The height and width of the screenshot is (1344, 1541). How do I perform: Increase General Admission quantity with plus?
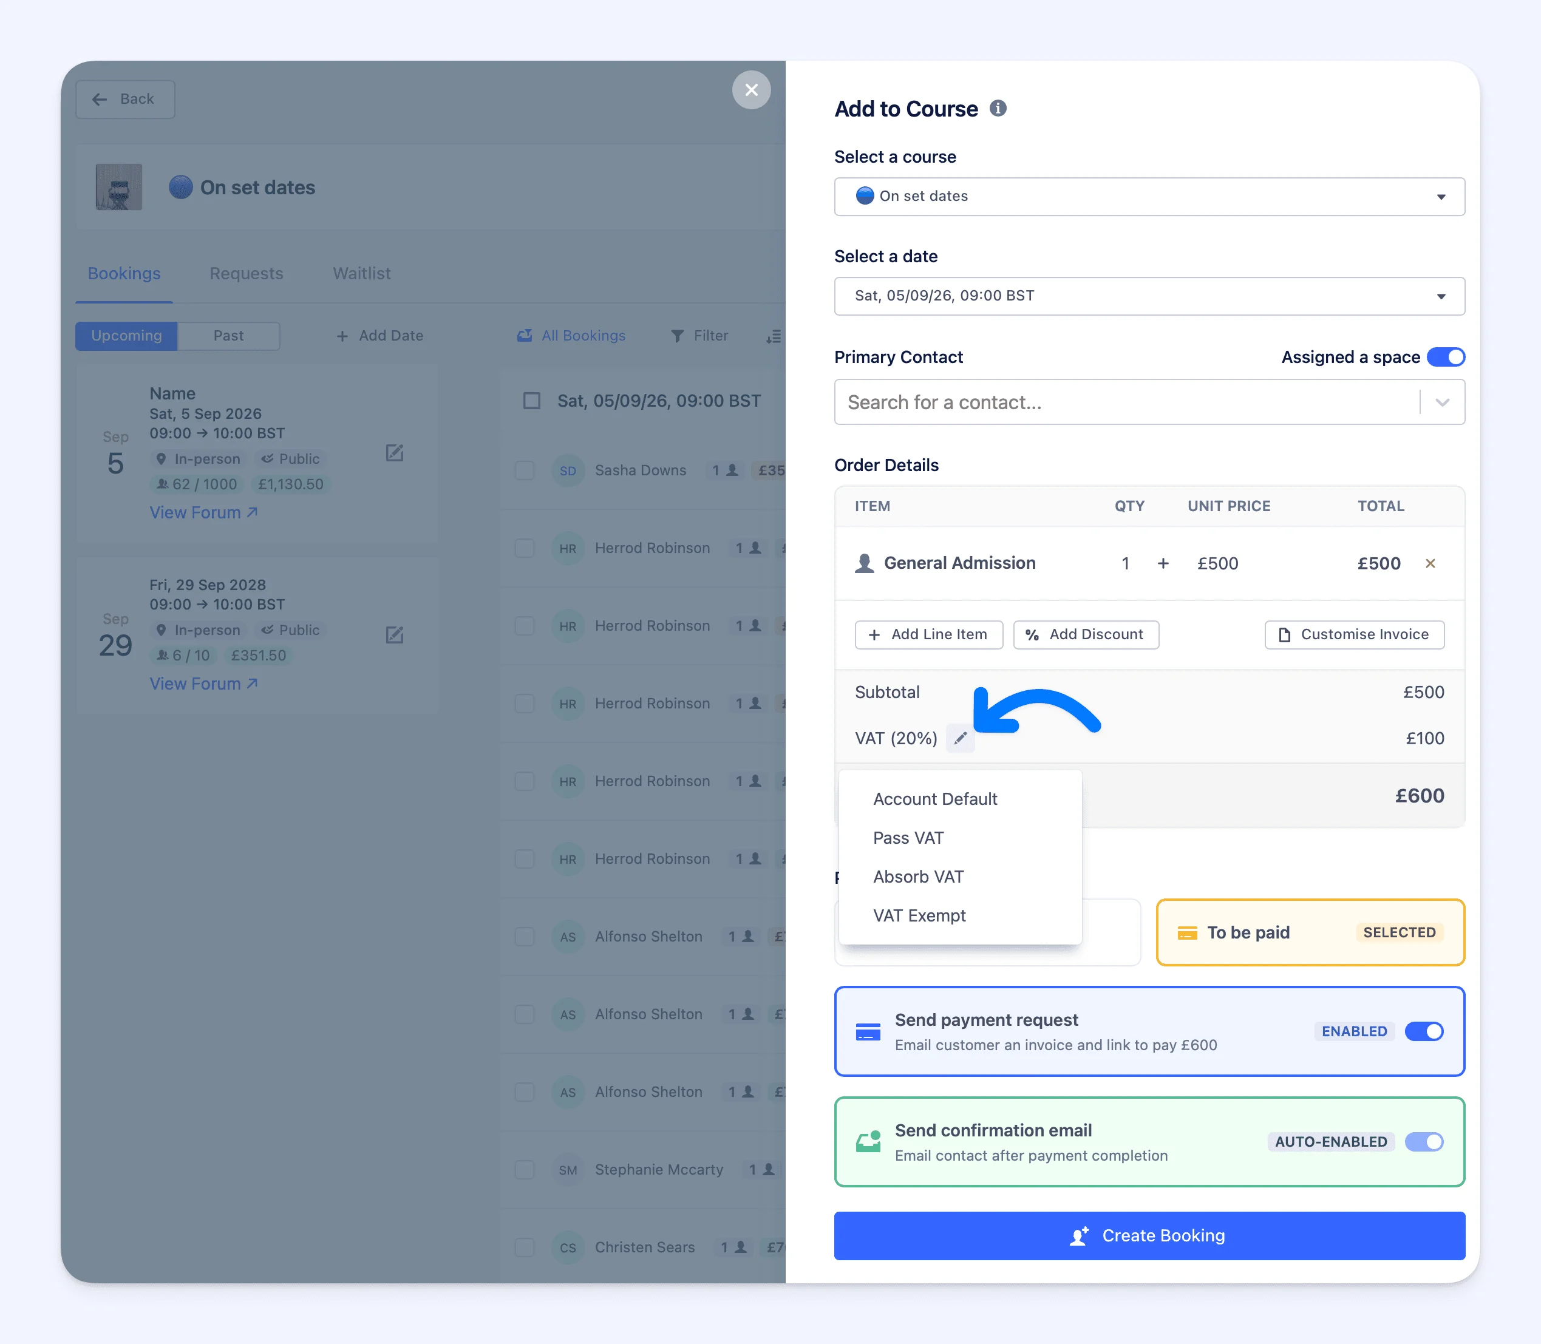1163,563
